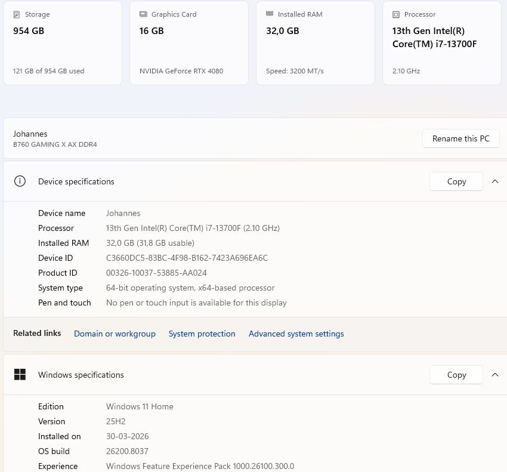Select the Product ID value text

pos(156,273)
